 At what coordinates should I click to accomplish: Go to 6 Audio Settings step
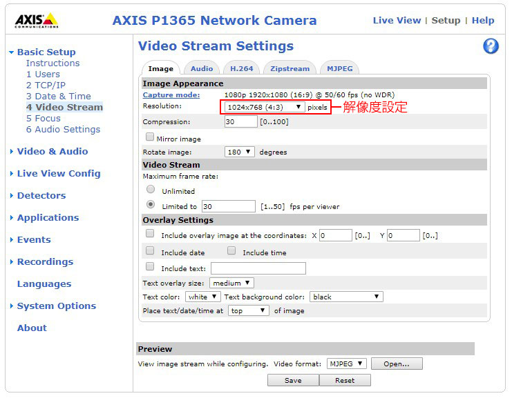coord(63,130)
